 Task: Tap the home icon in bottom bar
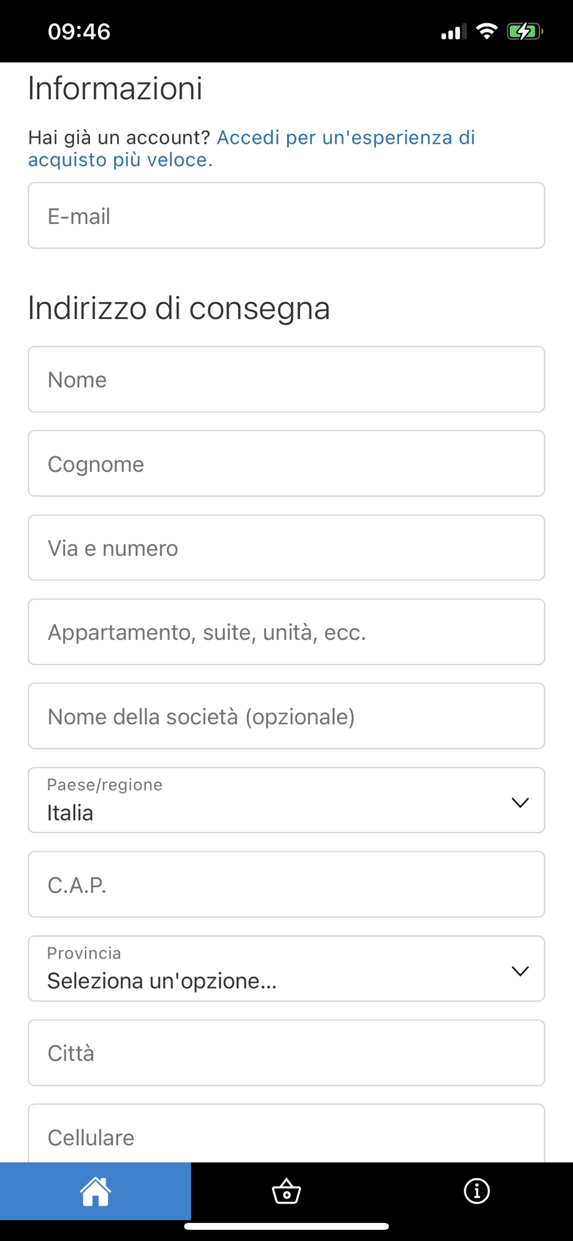pyautogui.click(x=95, y=1191)
